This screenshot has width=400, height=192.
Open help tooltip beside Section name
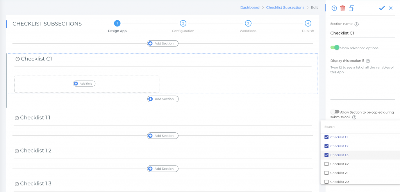356,24
